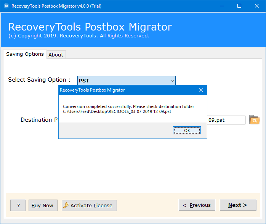Viewport: 266px width, 224px height.
Task: Close the main Postbox Migrator window
Action: pos(257,6)
